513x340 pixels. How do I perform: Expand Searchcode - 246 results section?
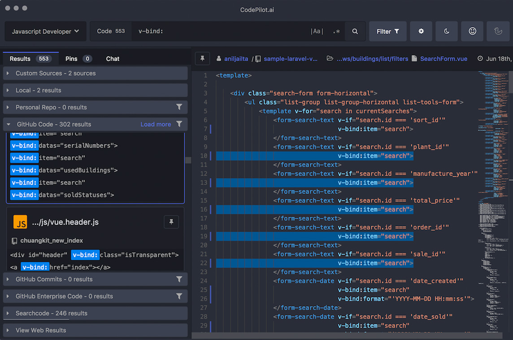(x=95, y=314)
